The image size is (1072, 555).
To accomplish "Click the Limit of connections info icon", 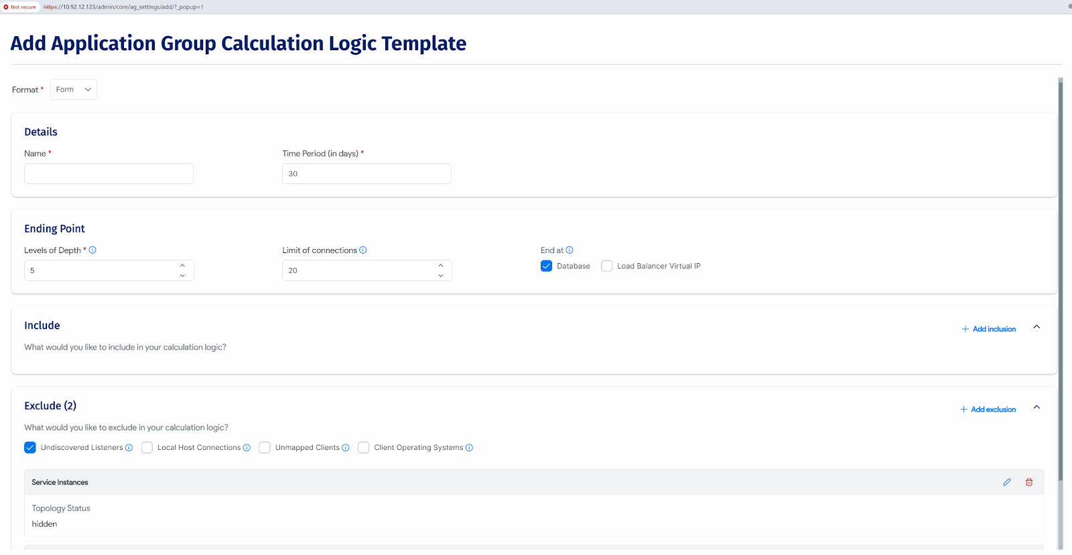I will coord(363,250).
